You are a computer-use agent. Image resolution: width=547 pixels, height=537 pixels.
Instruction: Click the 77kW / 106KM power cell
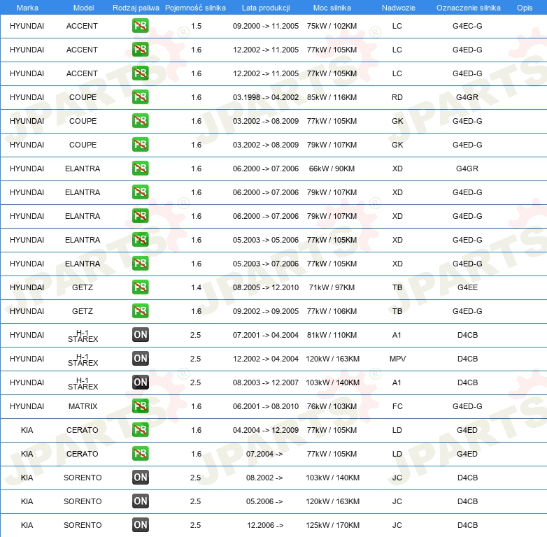tap(332, 311)
